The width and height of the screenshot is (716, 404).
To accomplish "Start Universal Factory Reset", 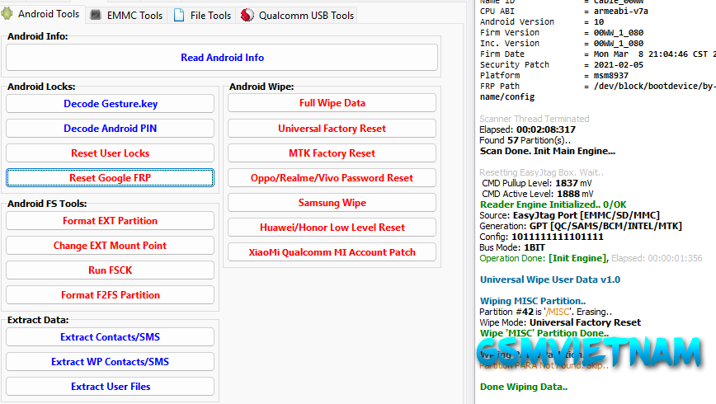I will [332, 129].
